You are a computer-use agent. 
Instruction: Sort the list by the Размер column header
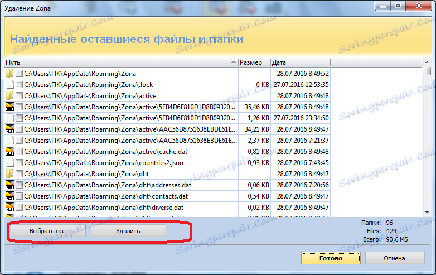254,62
